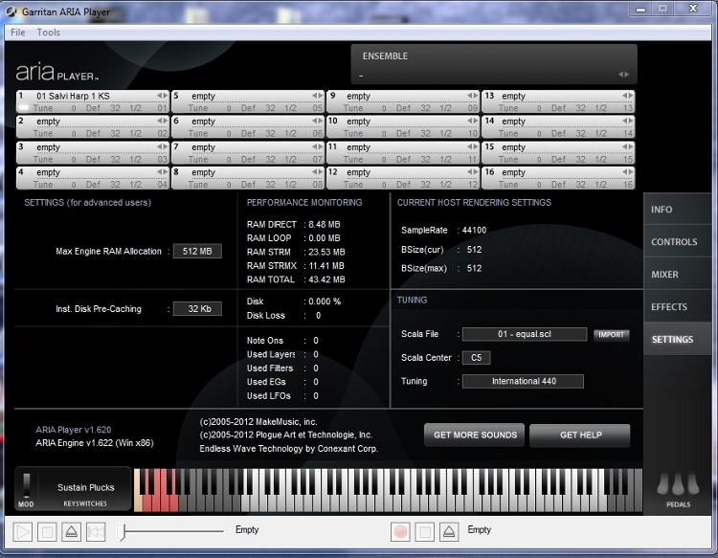Click the Def value on slot 7
Screen dimensions: 718x558
tap(248, 159)
